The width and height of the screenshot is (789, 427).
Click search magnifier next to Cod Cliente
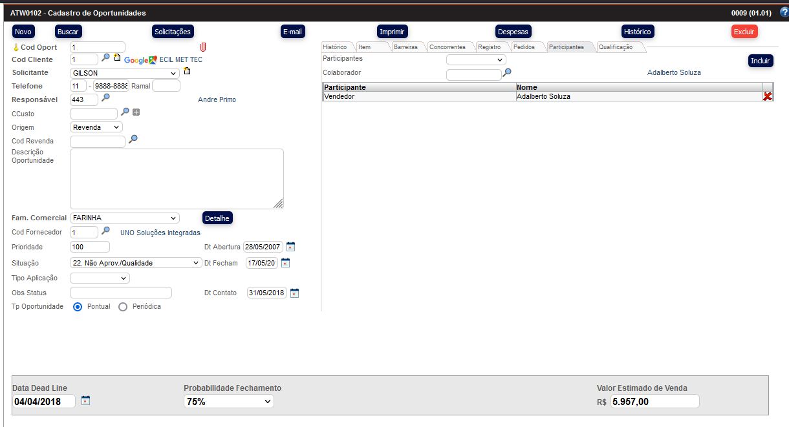click(x=106, y=58)
